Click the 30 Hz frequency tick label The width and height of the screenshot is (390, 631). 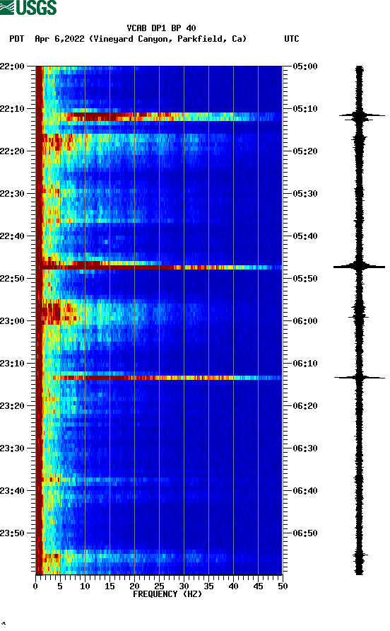click(x=184, y=586)
